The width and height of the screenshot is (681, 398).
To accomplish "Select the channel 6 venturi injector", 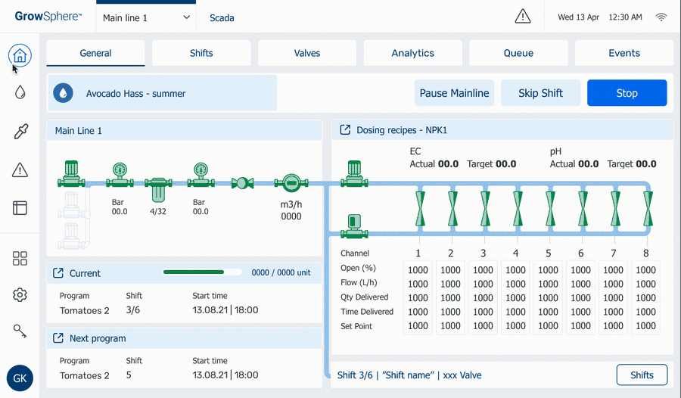I will tap(583, 209).
